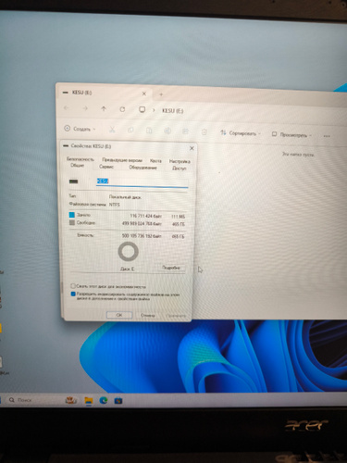Expand the Просмотреть (View) dropdown
This screenshot has height=463, width=347.
click(x=291, y=134)
